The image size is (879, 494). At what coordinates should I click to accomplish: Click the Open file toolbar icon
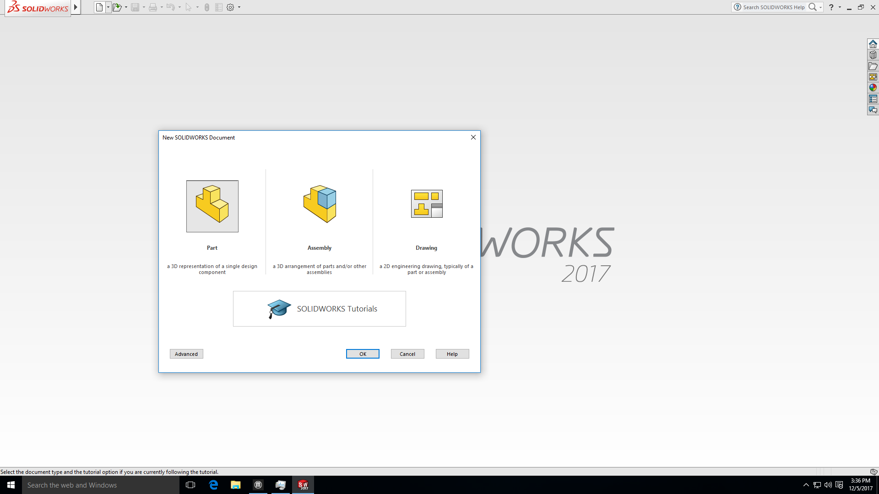(x=118, y=7)
